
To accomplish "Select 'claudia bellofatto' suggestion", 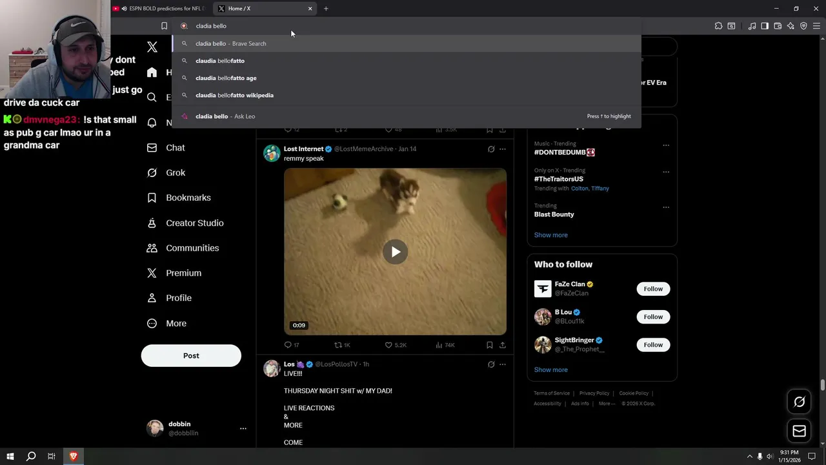I will click(x=407, y=61).
